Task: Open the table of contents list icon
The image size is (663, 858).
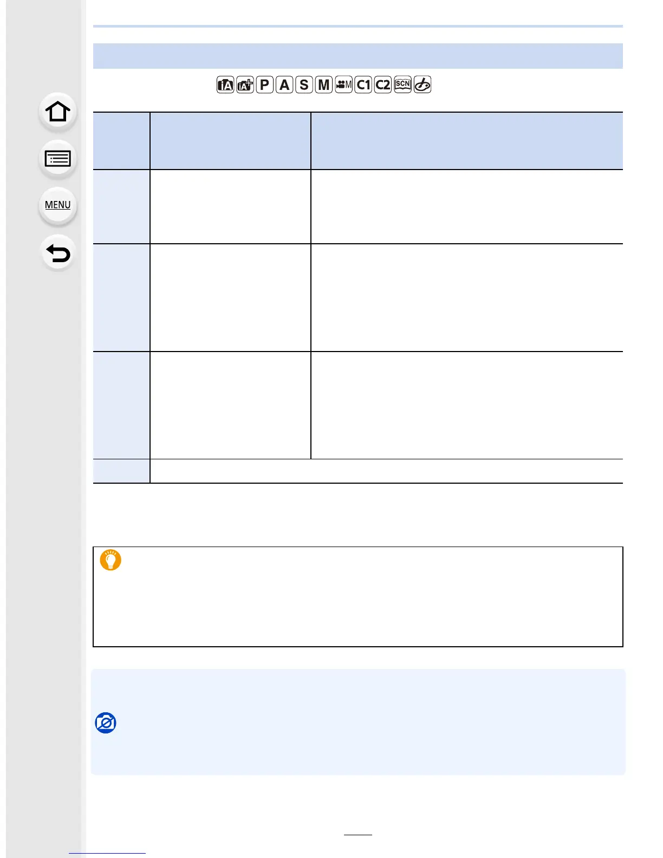Action: (58, 159)
